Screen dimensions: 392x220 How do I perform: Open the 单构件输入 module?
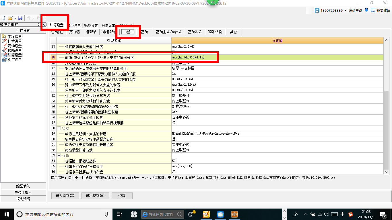(x=23, y=192)
